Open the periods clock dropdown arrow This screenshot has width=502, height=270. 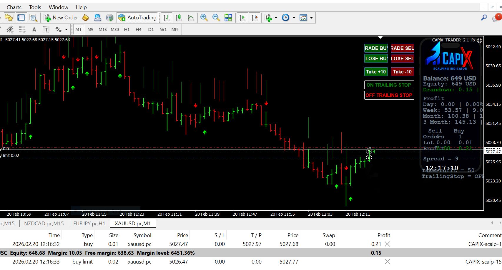click(294, 18)
